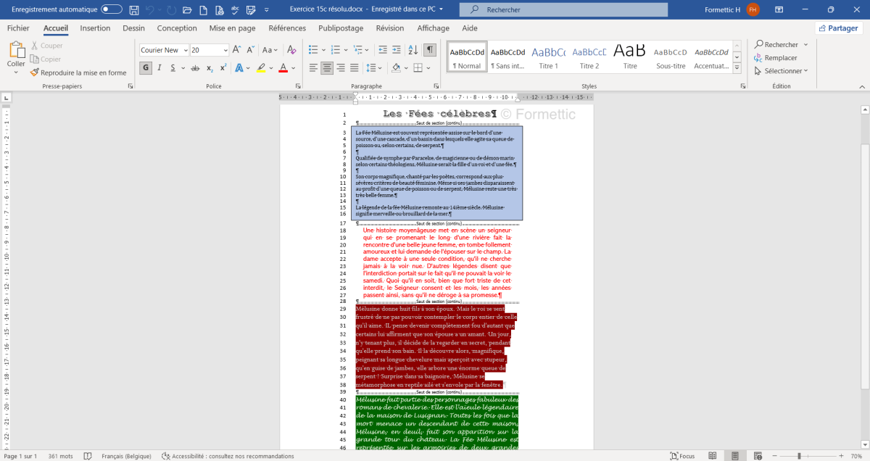Apply the red font color swatch
Image resolution: width=870 pixels, height=461 pixels.
283,68
